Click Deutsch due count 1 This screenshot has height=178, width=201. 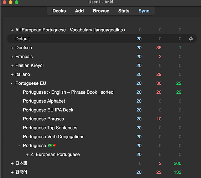180,48
